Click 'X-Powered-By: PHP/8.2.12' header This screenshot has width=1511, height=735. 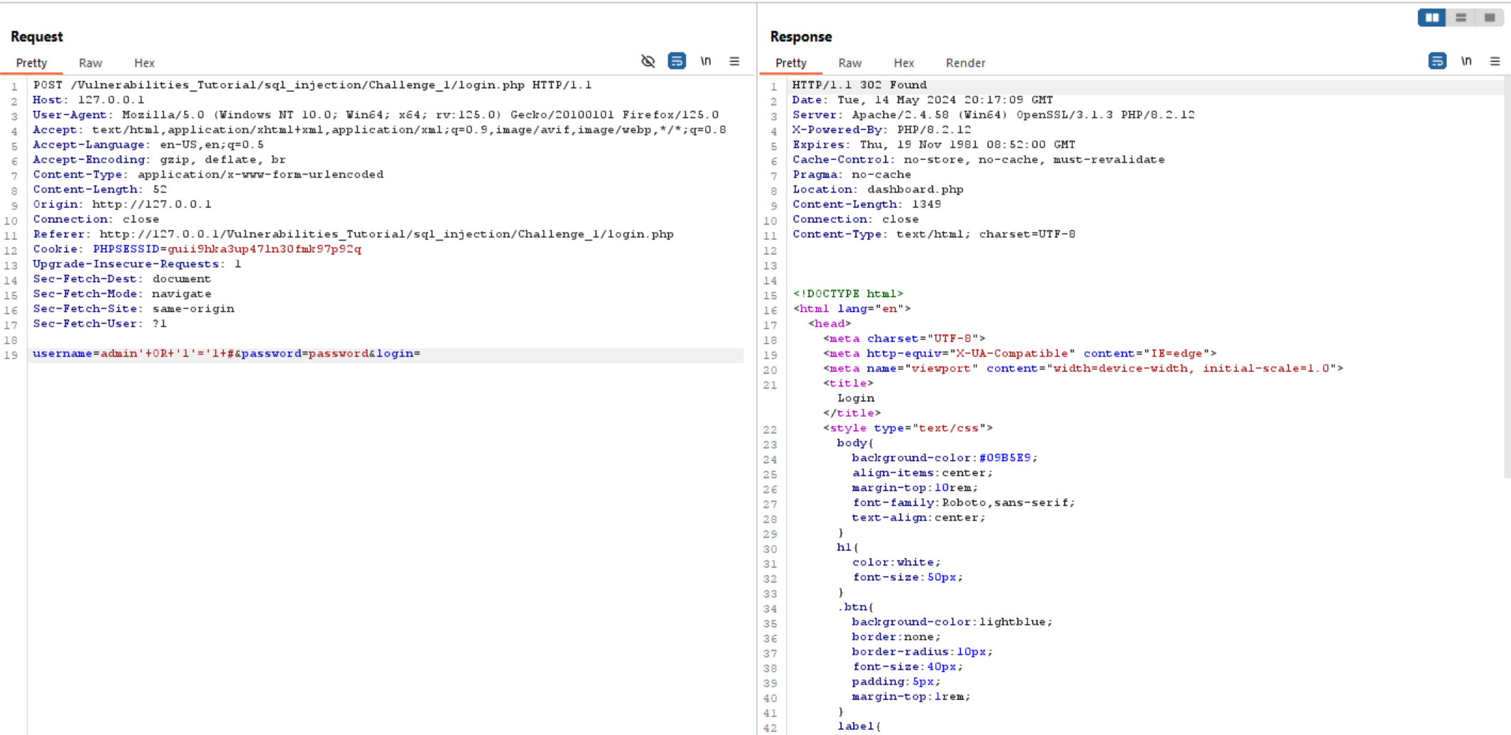pyautogui.click(x=881, y=130)
